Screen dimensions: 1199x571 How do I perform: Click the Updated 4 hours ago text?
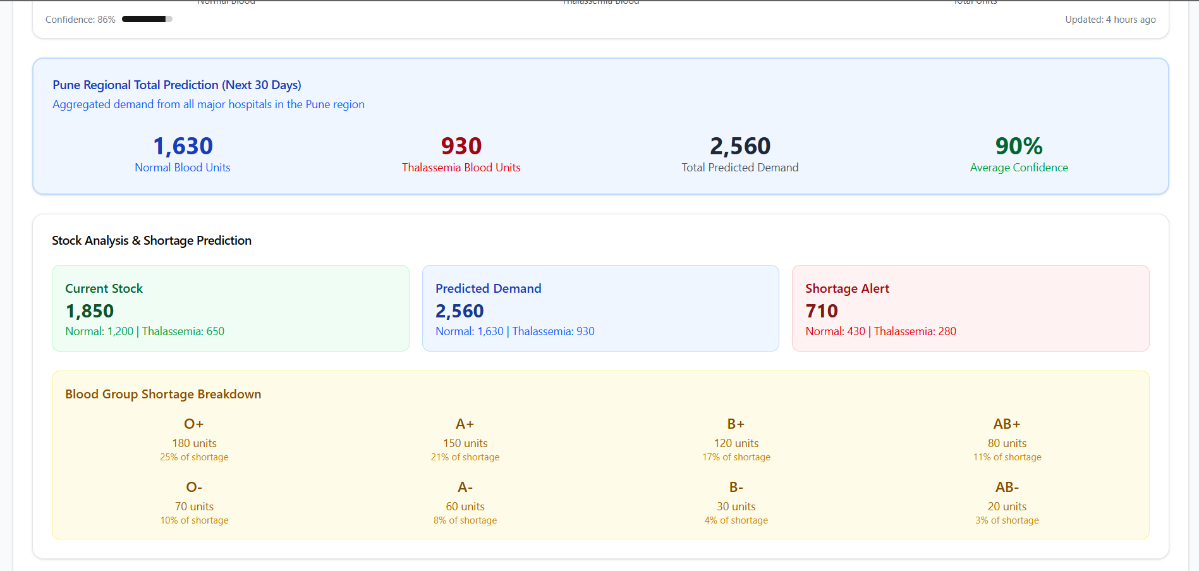pyautogui.click(x=1111, y=20)
